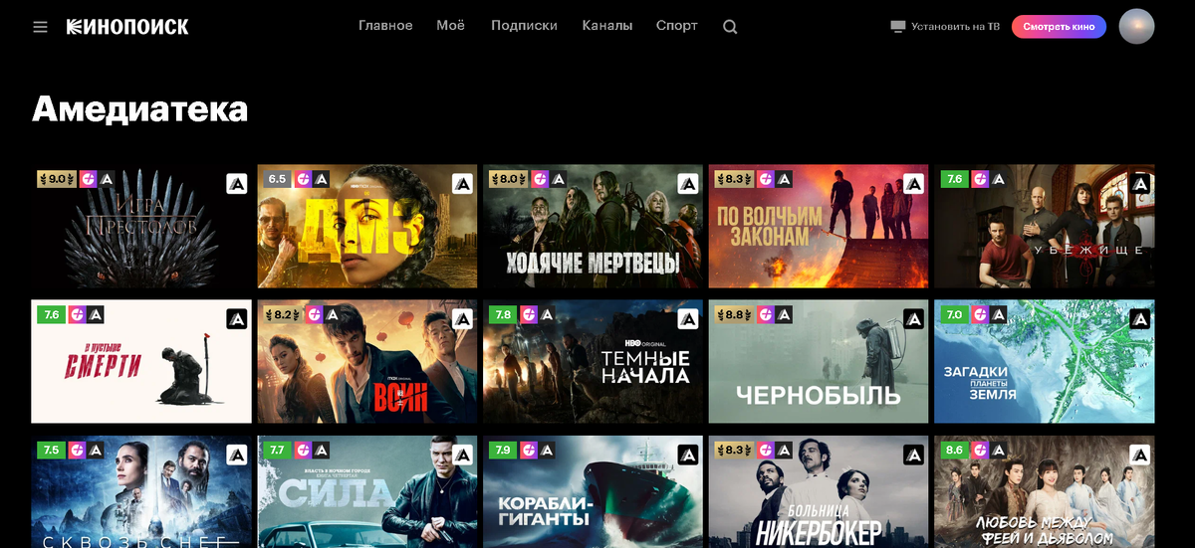Open the Подписки section
Viewport: 1195px width, 548px height.
pos(524,26)
